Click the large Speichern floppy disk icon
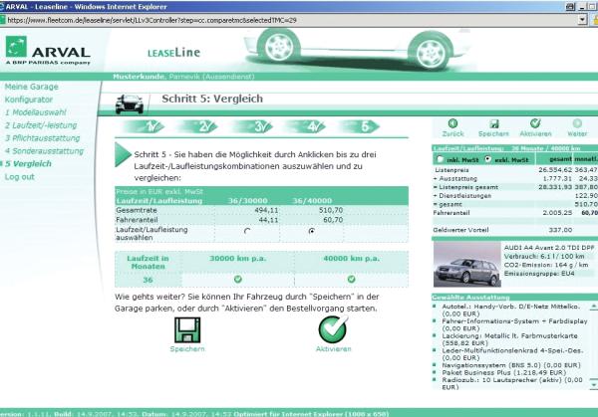The image size is (598, 417). 186,329
